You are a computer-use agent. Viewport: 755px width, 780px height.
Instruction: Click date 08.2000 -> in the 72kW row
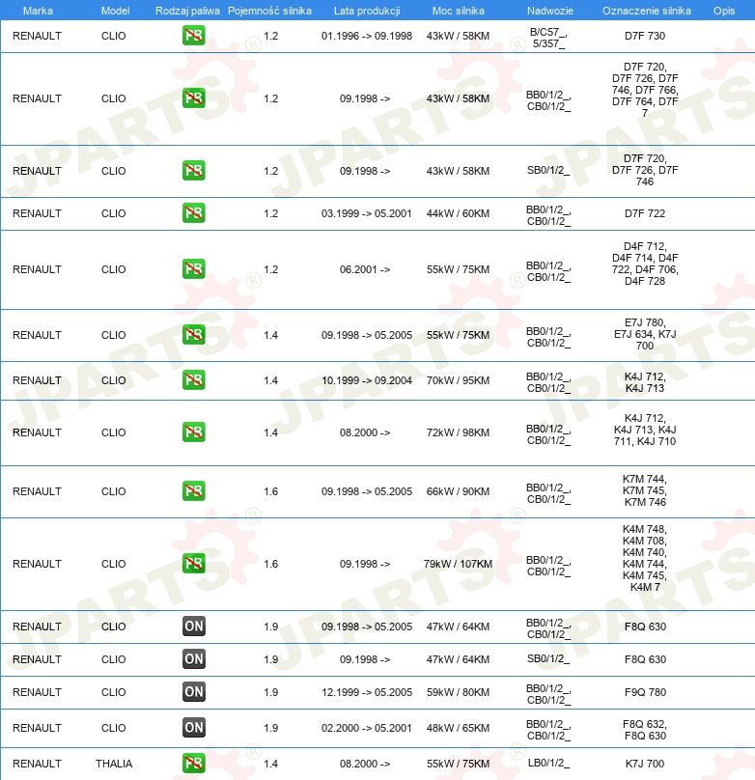(x=365, y=432)
